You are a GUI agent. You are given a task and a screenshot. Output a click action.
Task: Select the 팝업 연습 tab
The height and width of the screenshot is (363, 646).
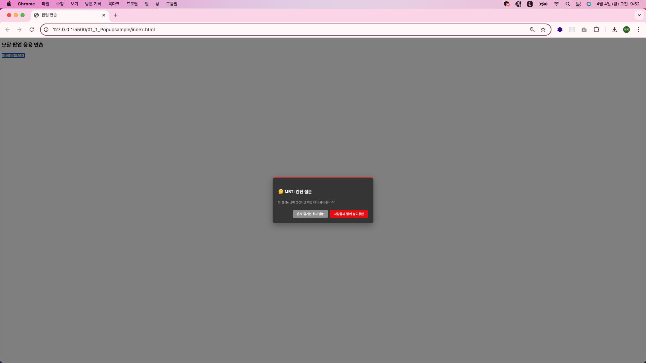pos(67,15)
